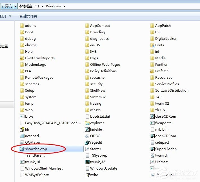Select the Boot folder name
The image size is (200, 182).
(x=29, y=32)
